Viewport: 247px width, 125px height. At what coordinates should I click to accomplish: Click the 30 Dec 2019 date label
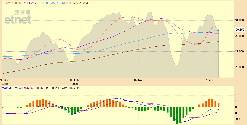point(4,82)
